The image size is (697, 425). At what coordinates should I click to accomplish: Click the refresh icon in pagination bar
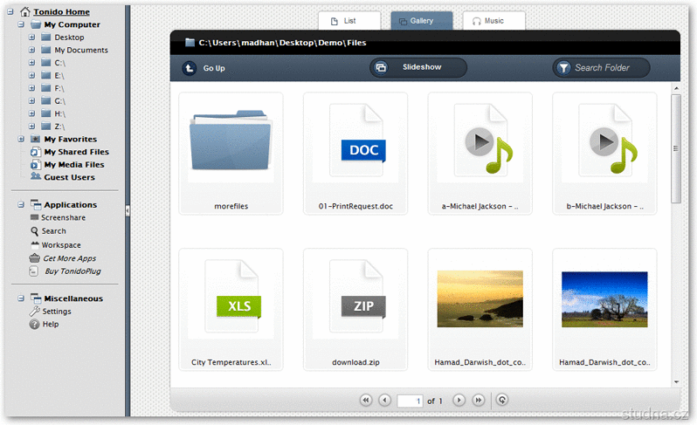(x=501, y=400)
